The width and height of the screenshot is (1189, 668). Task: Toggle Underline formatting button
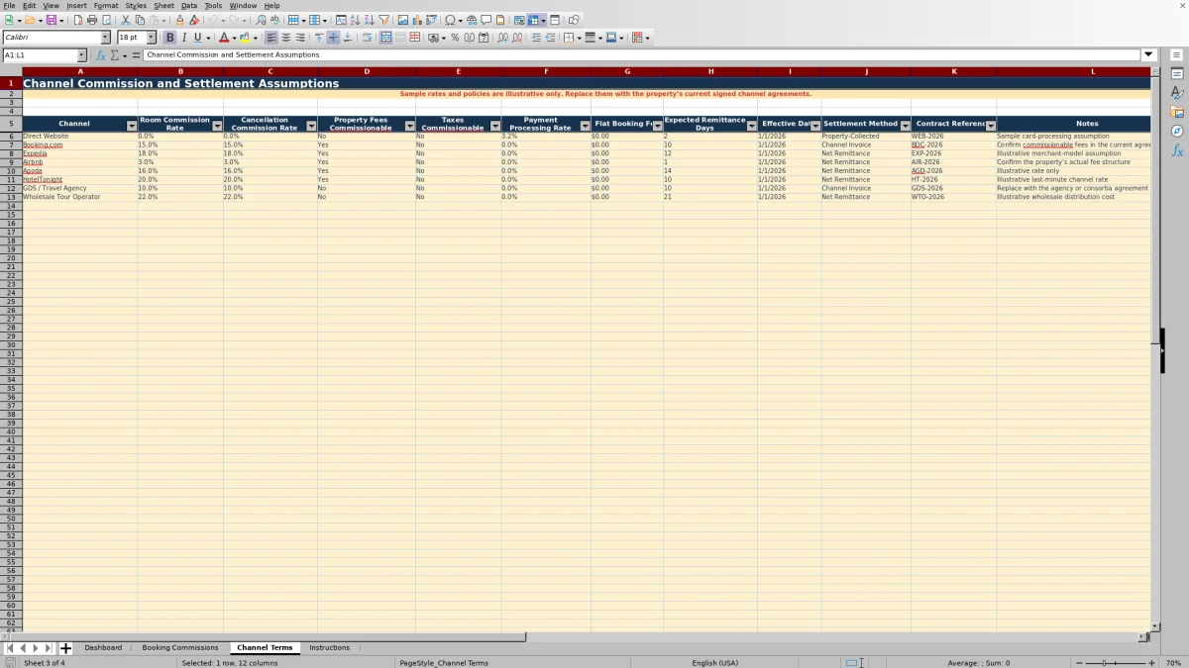[198, 38]
